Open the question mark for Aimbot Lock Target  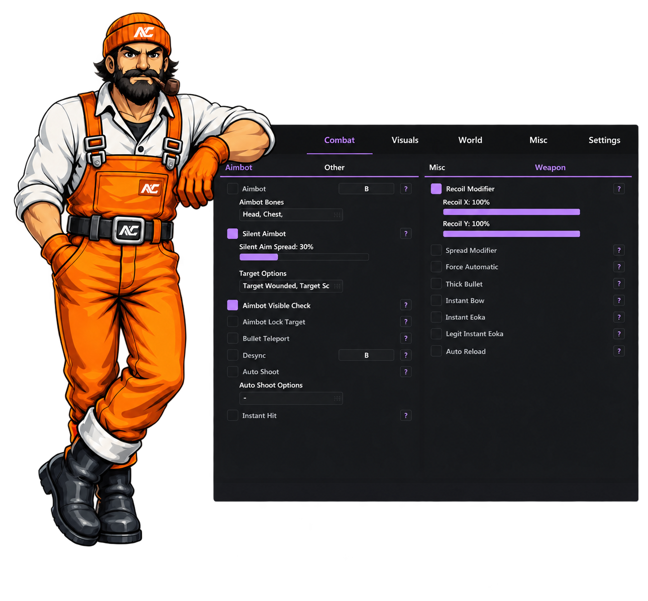click(406, 322)
